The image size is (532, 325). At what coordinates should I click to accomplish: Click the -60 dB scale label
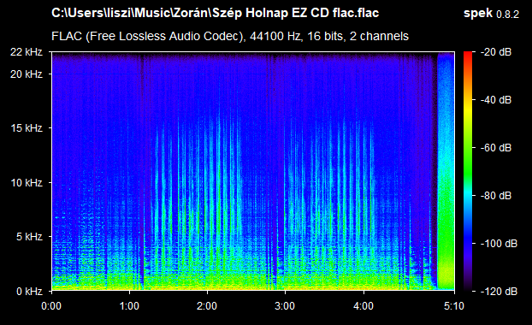pyautogui.click(x=496, y=148)
